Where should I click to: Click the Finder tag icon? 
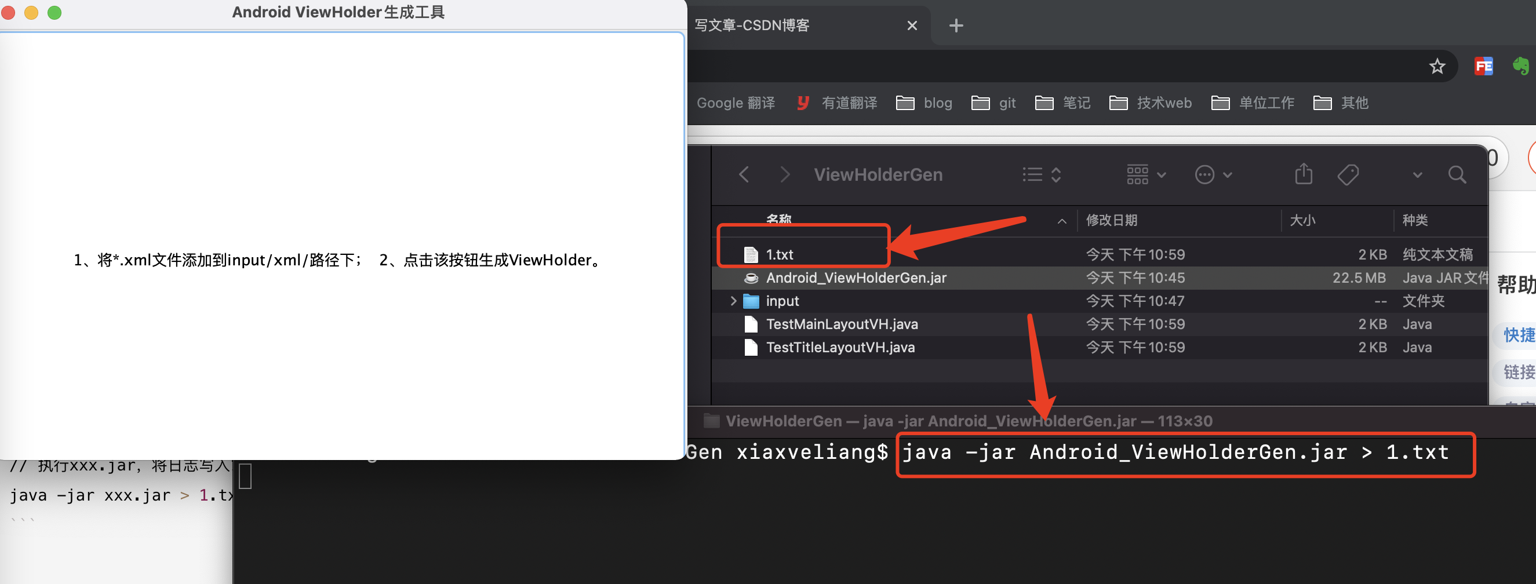click(x=1348, y=174)
